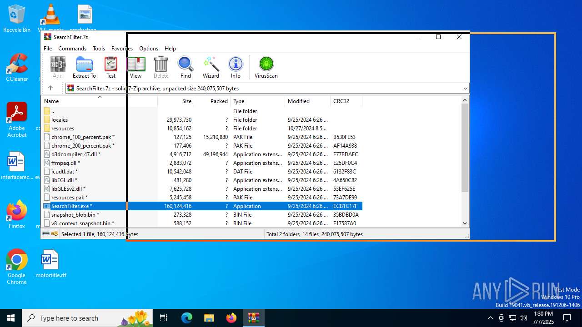Open CCleaner desktop icon

(x=17, y=68)
